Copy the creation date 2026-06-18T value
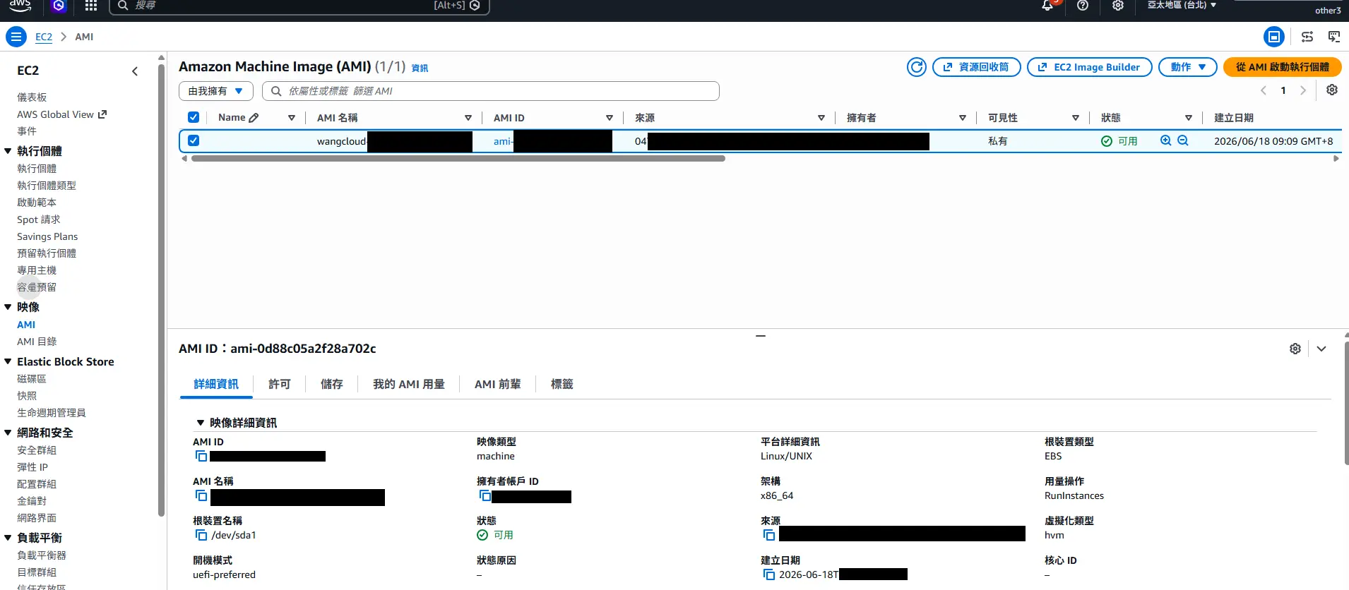Image resolution: width=1349 pixels, height=590 pixels. click(x=769, y=574)
